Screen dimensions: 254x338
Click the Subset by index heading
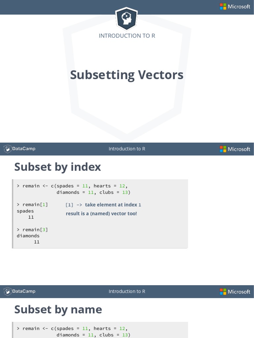(x=58, y=167)
